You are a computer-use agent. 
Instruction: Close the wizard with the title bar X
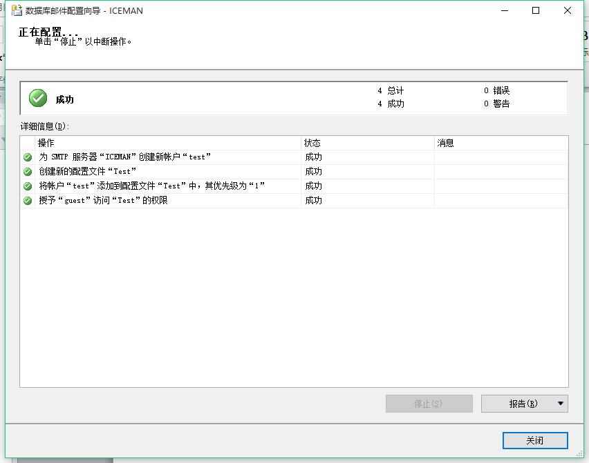tap(568, 10)
